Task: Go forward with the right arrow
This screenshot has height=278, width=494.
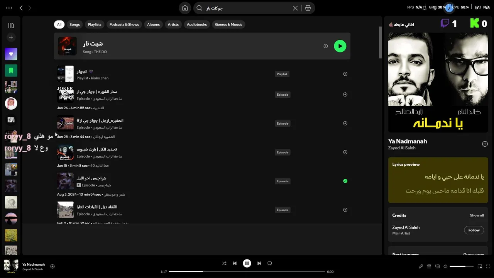Action: point(30,8)
